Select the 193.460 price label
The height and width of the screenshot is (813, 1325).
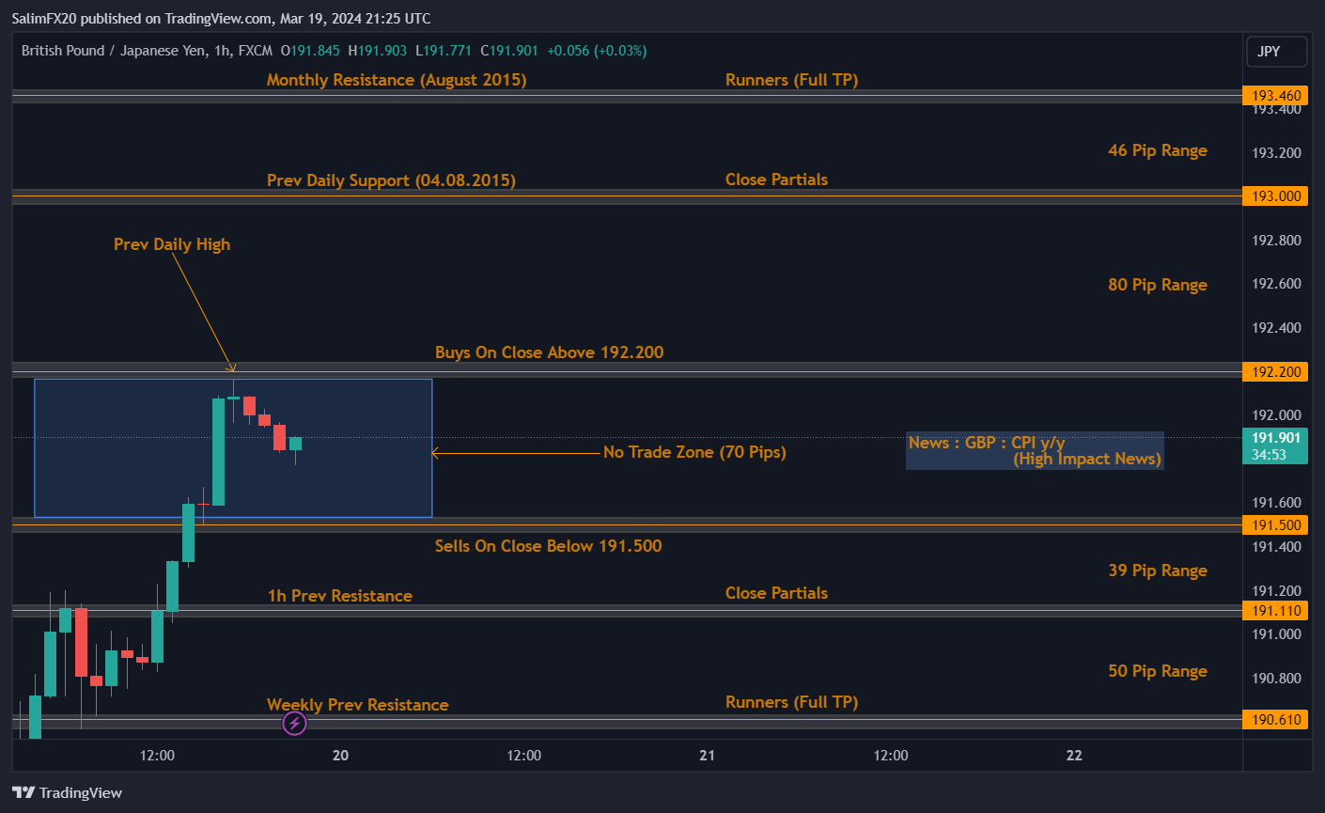(x=1276, y=95)
